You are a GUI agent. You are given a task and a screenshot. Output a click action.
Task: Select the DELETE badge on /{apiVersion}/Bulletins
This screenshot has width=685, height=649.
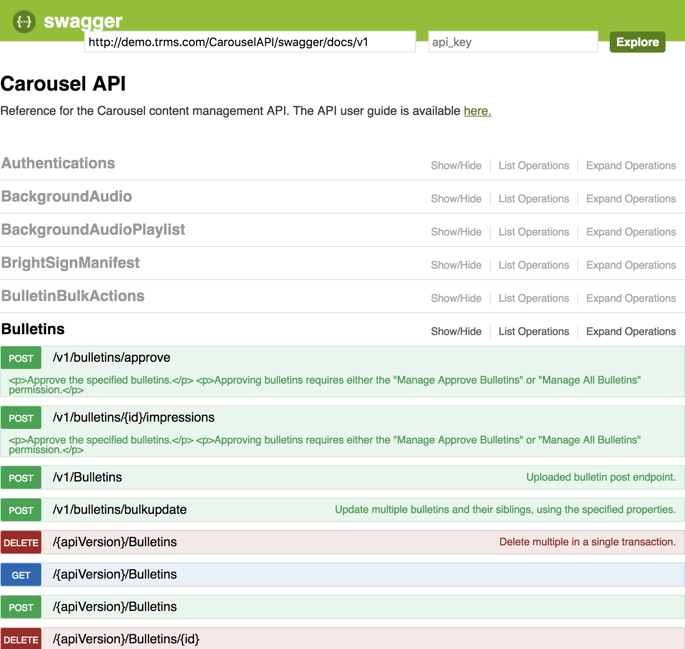[21, 542]
